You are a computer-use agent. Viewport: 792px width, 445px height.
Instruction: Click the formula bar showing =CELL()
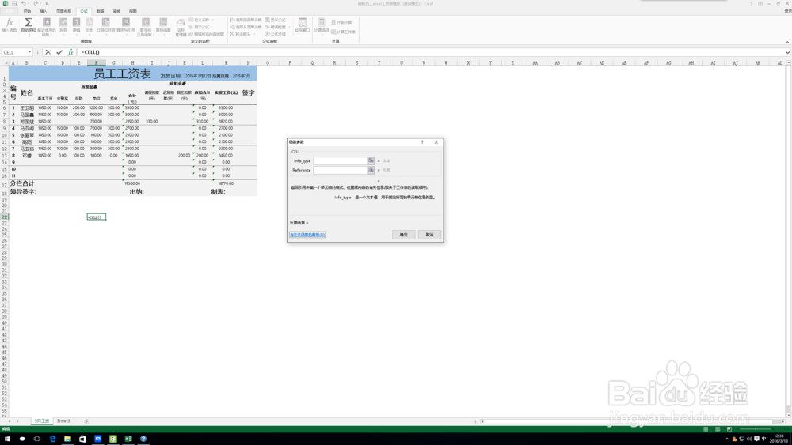coord(432,52)
